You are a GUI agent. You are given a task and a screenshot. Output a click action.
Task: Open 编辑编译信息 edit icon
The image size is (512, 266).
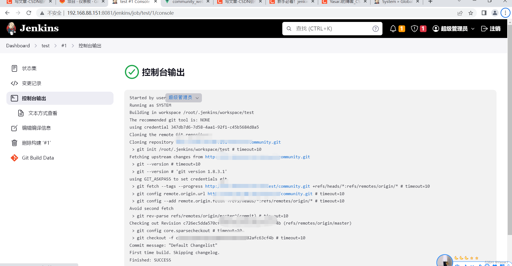14,128
